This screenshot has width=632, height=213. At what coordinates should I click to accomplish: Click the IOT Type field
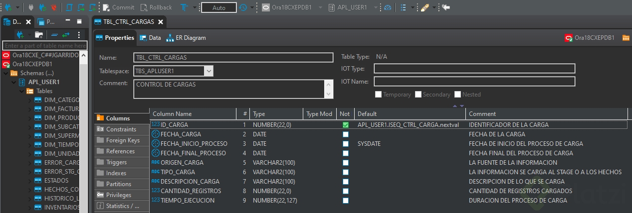[474, 69]
